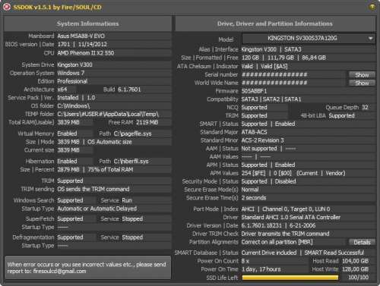This screenshot has height=286, width=380.
Task: Click Compatibility SATA3 | SATA2 | SATA1 value
Action: (x=271, y=99)
